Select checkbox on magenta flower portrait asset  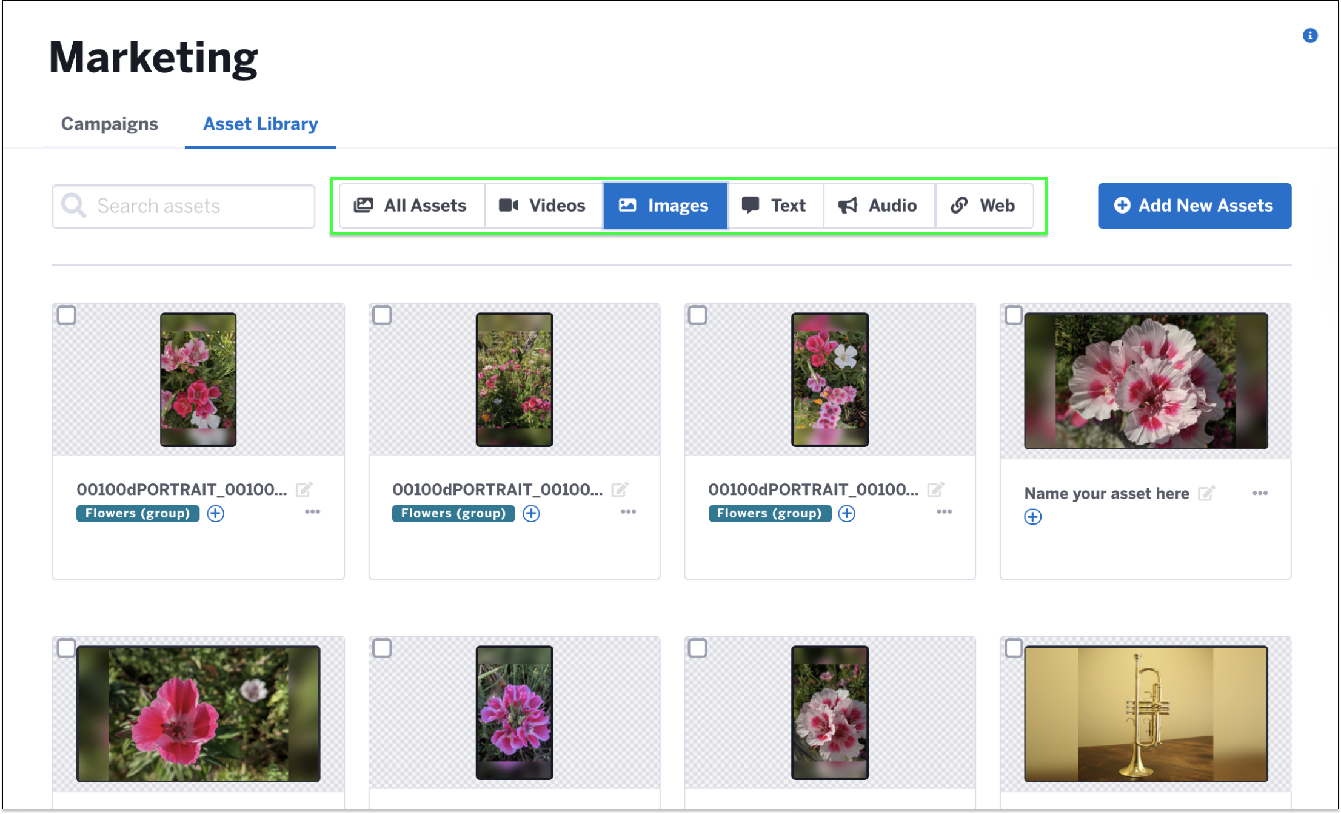[382, 648]
